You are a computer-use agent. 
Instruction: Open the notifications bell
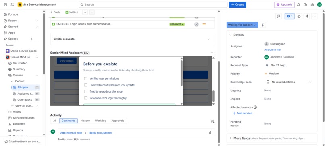point(298,5)
